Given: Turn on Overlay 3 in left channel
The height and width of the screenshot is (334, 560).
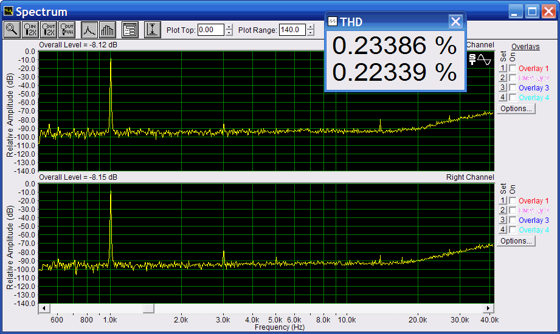Looking at the screenshot, I should click(513, 88).
